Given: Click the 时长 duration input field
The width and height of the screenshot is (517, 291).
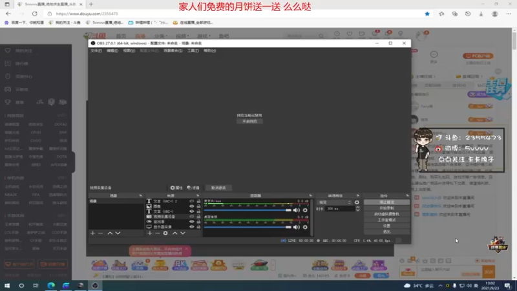Looking at the screenshot, I should pyautogui.click(x=340, y=209).
